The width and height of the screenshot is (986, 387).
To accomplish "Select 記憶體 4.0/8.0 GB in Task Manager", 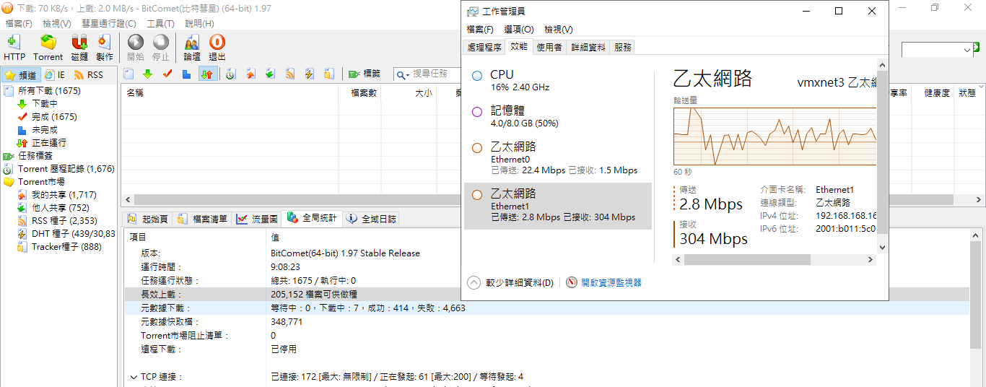I will (558, 116).
